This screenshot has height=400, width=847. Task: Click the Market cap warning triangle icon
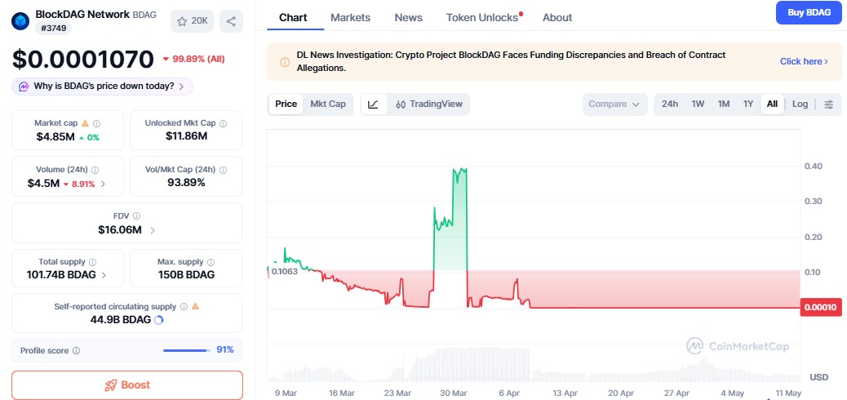point(85,123)
